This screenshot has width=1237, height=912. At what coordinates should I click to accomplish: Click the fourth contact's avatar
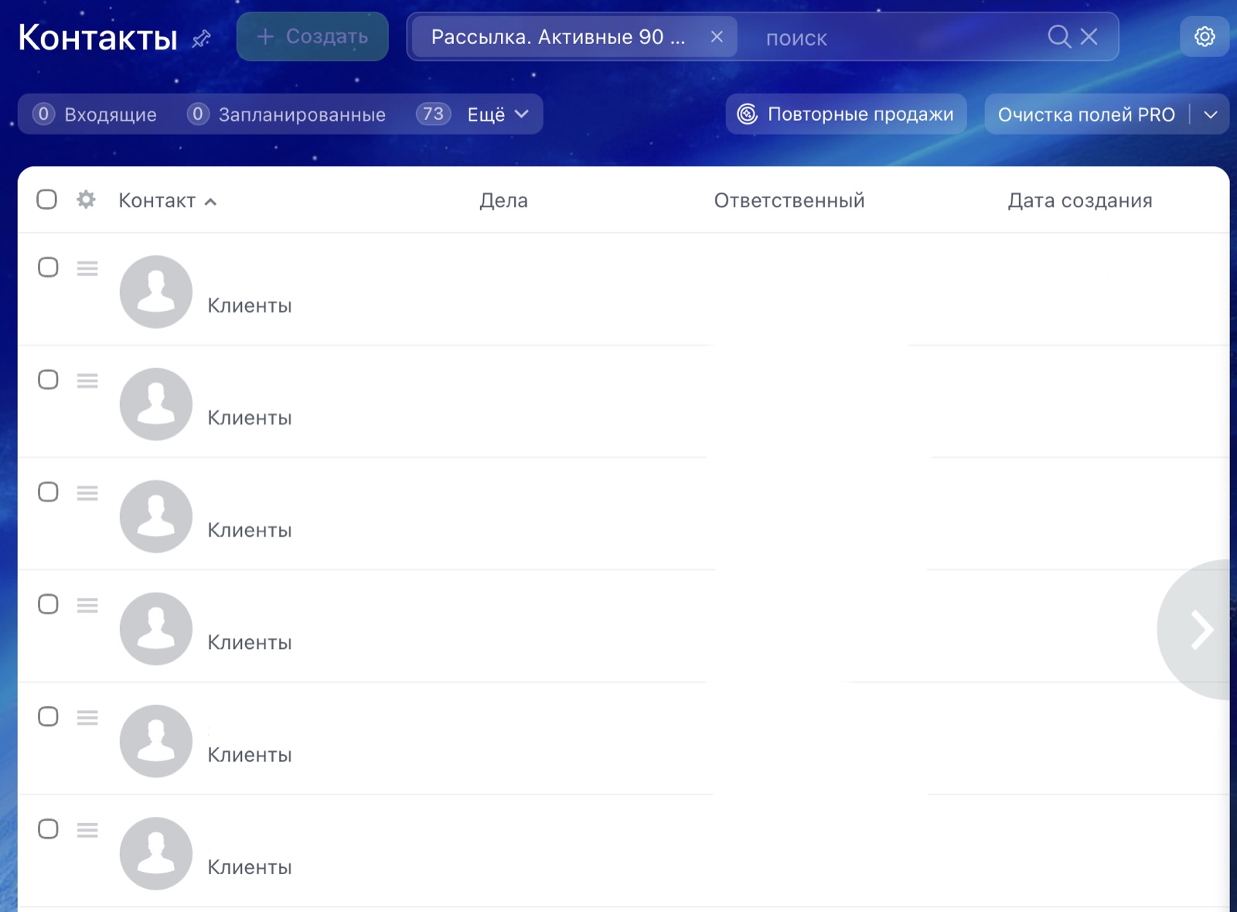[156, 628]
